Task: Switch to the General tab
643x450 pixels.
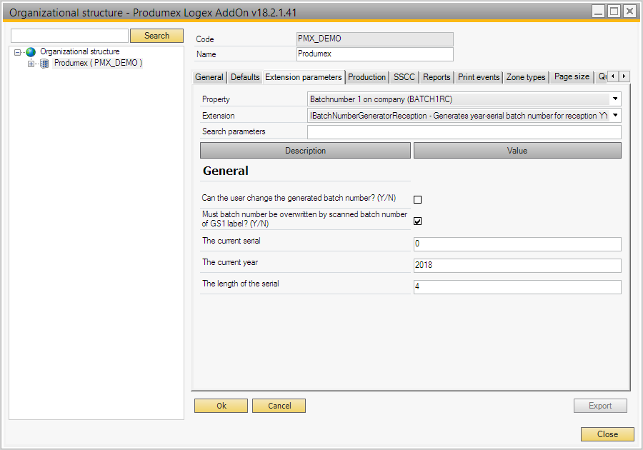Action: tap(209, 77)
